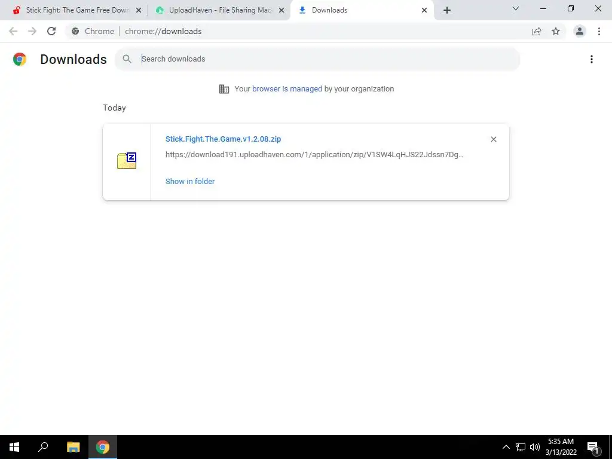Remove Stick.Fight.The.Game download from list

[493, 139]
